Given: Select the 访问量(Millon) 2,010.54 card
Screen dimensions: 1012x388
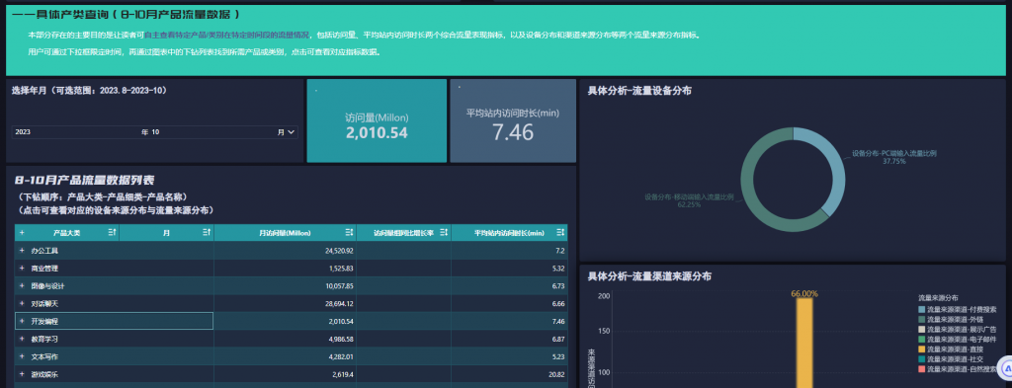Looking at the screenshot, I should point(377,120).
